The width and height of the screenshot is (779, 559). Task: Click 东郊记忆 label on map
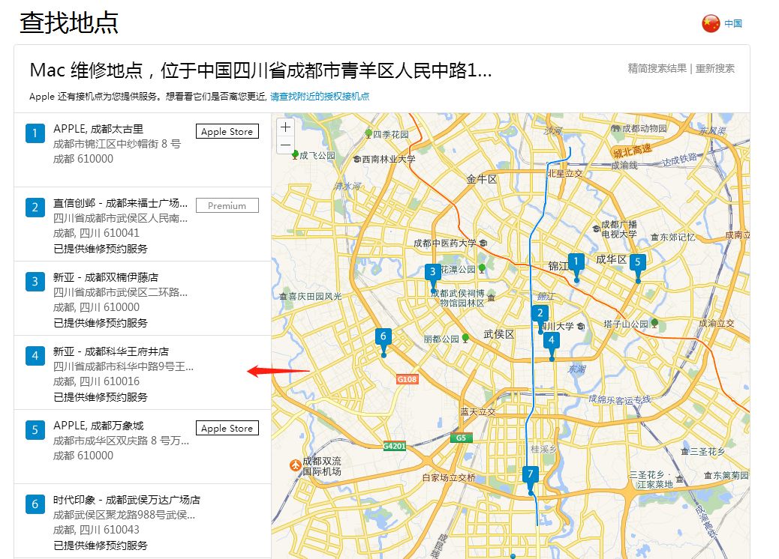[677, 237]
